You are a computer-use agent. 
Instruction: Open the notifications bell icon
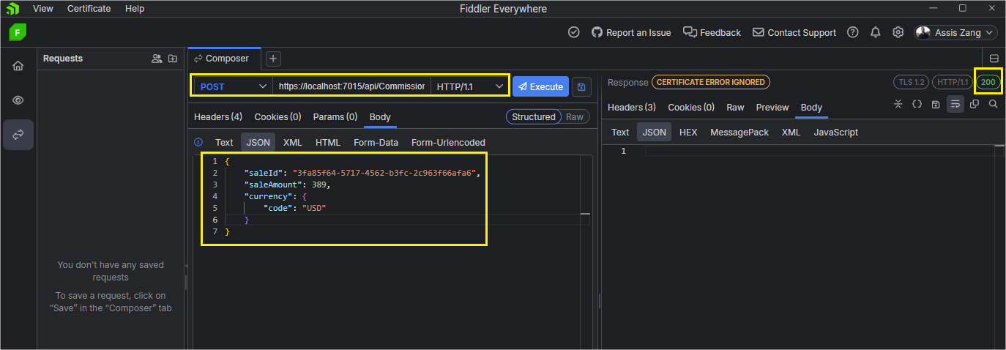pos(875,32)
